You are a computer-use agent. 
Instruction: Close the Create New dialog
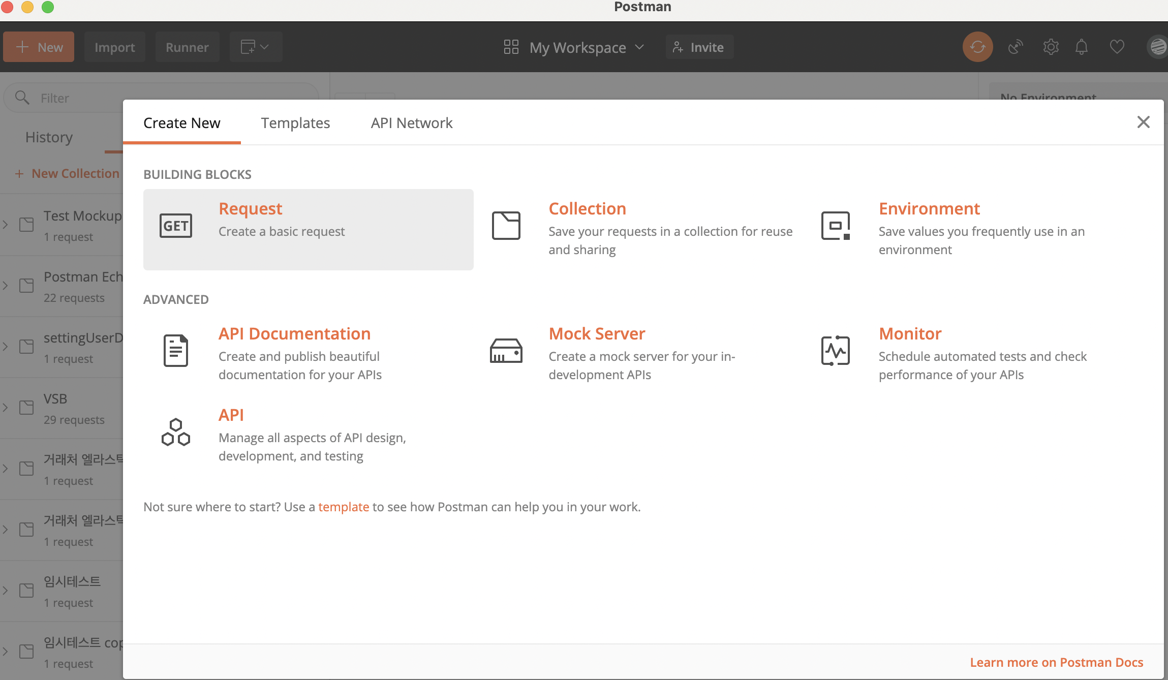pos(1143,122)
